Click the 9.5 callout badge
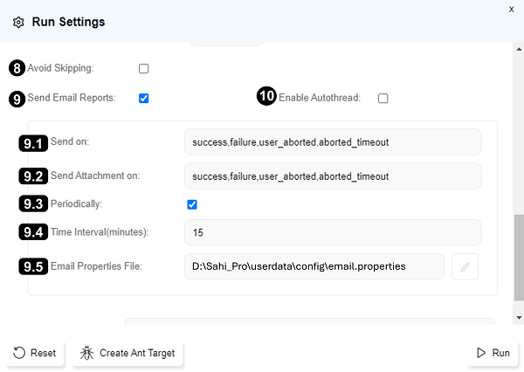524x372 pixels. click(33, 267)
